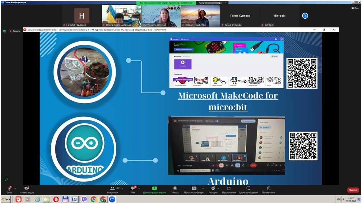Change layout with Вид button
The image size is (362, 204).
[355, 8]
